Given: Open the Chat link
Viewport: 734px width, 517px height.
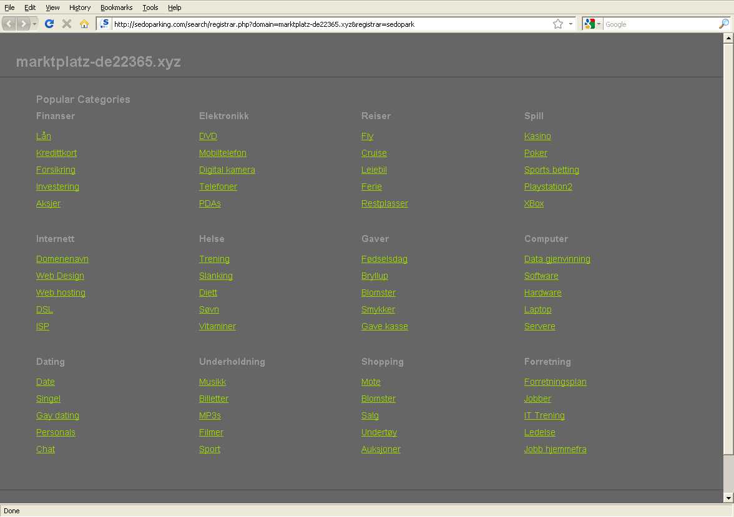Looking at the screenshot, I should click(x=46, y=449).
